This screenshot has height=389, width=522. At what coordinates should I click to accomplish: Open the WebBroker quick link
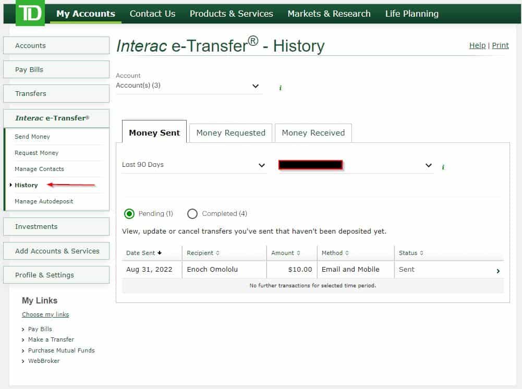44,361
